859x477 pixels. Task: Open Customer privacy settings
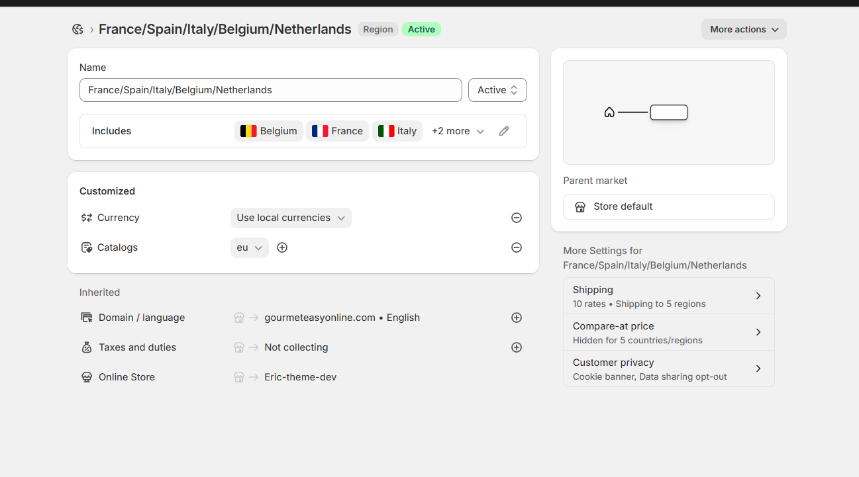[668, 369]
